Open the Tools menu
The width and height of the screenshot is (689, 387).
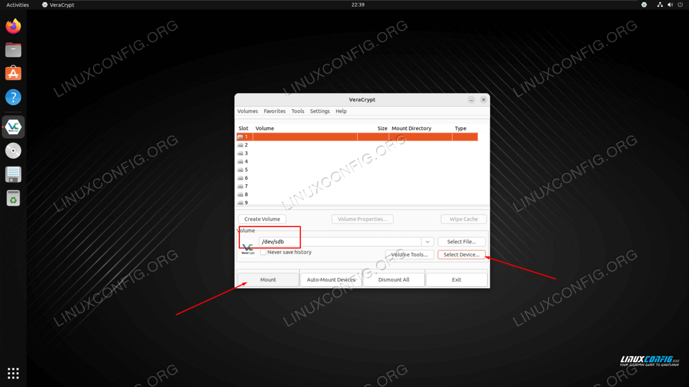[297, 111]
